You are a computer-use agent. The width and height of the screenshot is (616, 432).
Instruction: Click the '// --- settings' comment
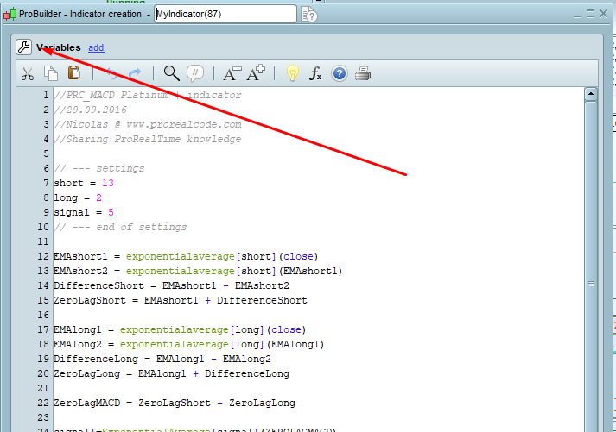pos(99,168)
